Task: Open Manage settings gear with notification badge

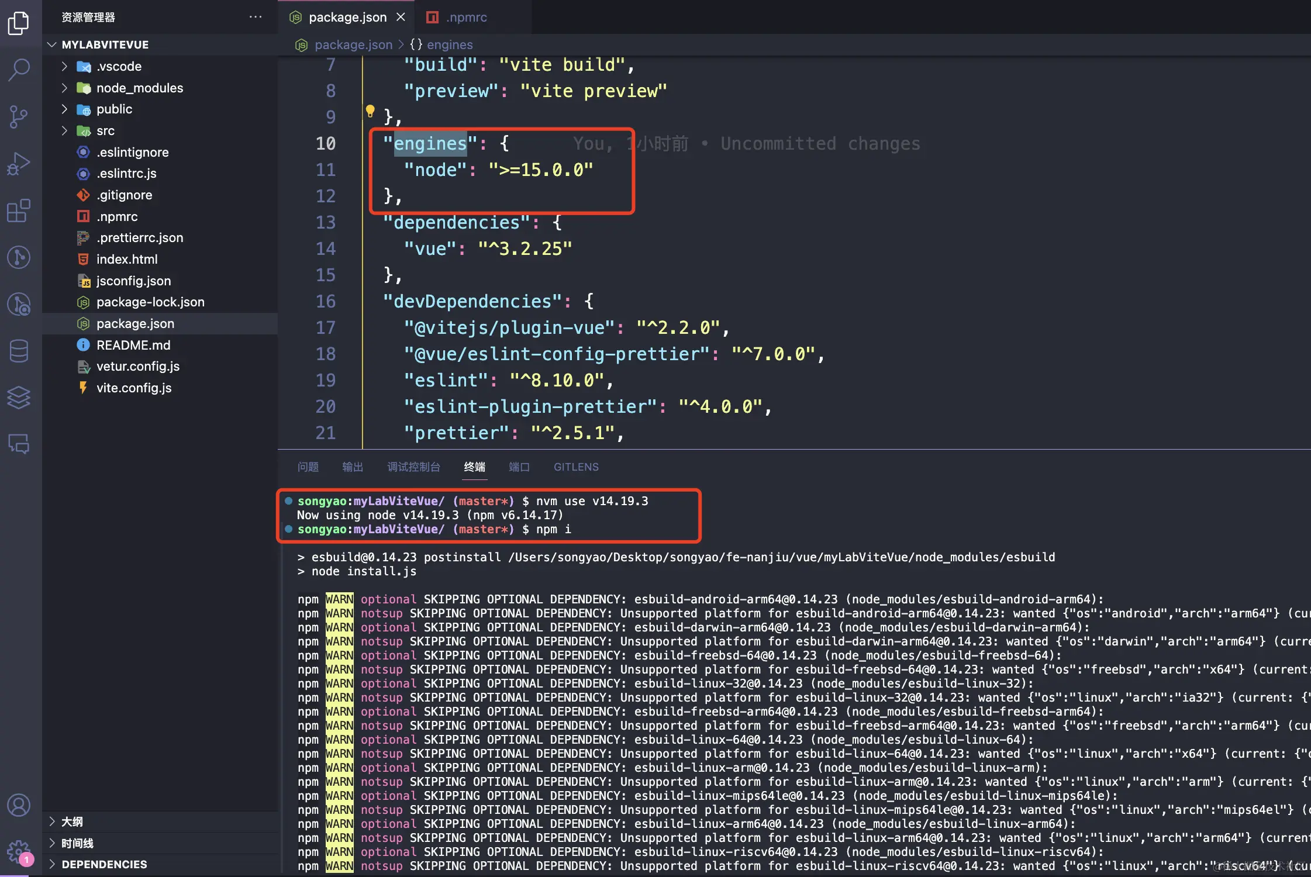Action: pyautogui.click(x=19, y=851)
